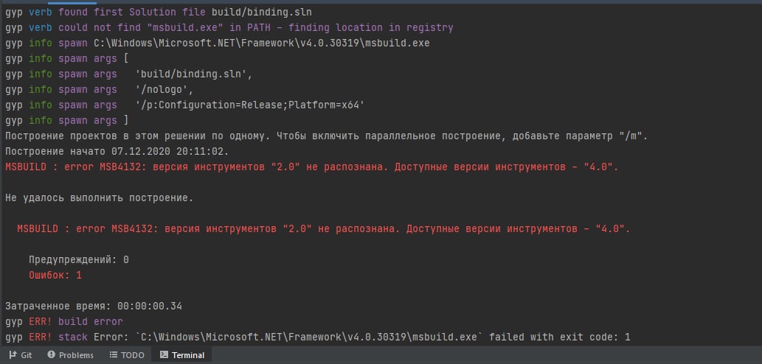
Task: Click the Problems warning icon
Action: pyautogui.click(x=51, y=354)
